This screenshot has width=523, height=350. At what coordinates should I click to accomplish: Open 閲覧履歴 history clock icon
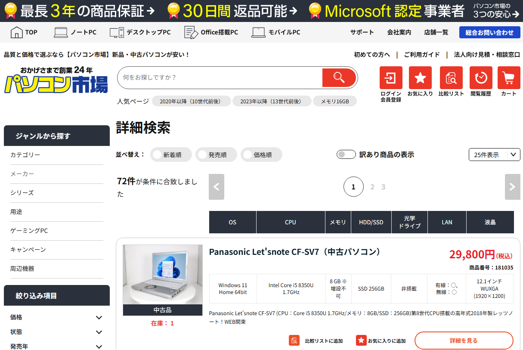point(481,78)
